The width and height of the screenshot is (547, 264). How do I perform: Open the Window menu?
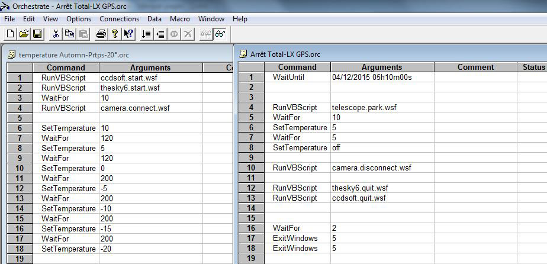(x=211, y=19)
